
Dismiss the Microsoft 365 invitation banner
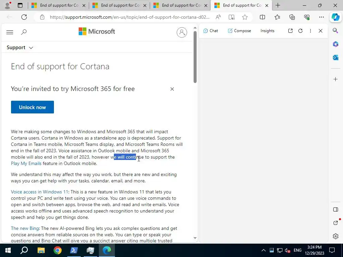coord(172,89)
